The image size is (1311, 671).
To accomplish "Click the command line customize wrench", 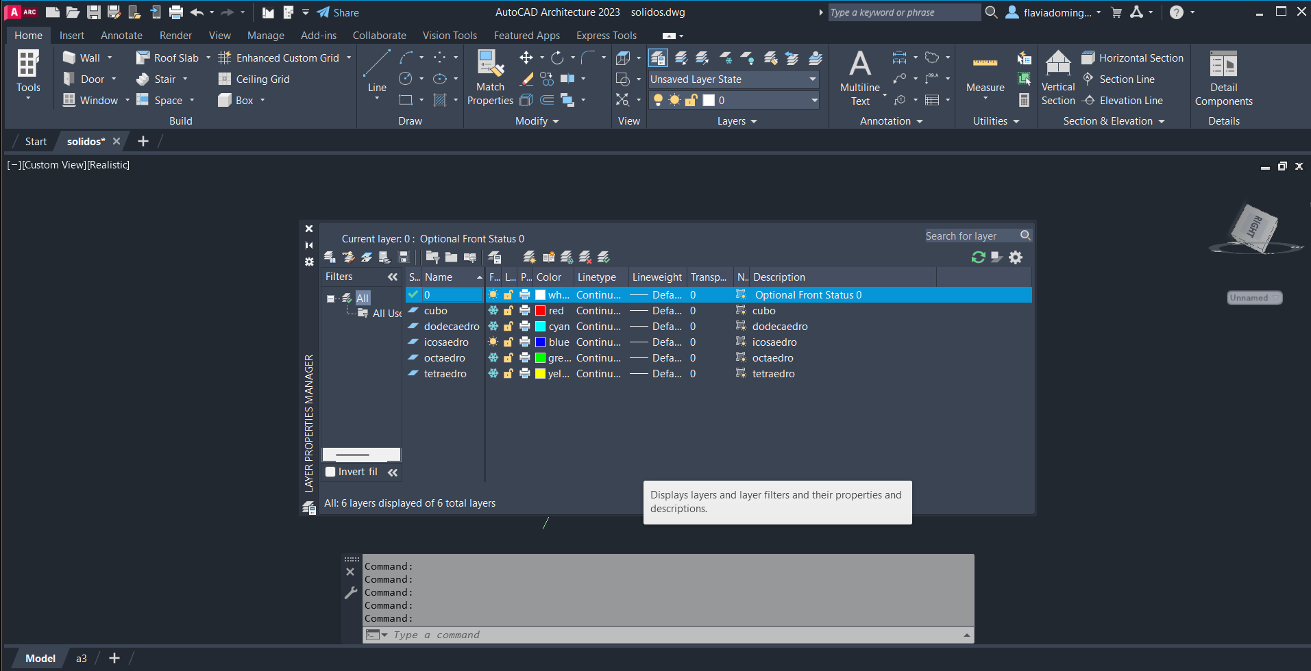I will coord(350,593).
